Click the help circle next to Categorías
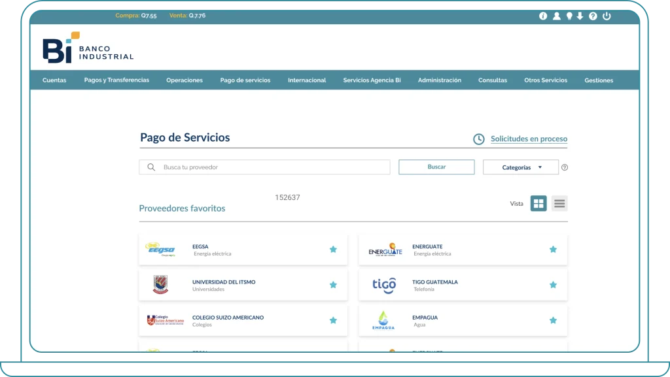This screenshot has width=670, height=377. pos(564,167)
